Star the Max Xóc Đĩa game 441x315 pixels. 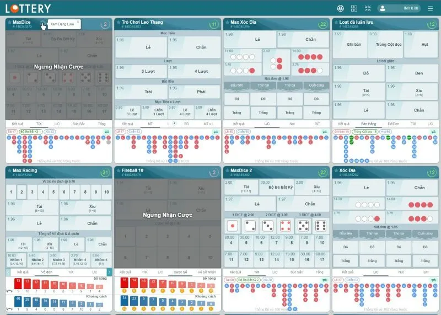[227, 22]
